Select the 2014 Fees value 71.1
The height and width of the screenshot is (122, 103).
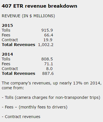(x=49, y=64)
